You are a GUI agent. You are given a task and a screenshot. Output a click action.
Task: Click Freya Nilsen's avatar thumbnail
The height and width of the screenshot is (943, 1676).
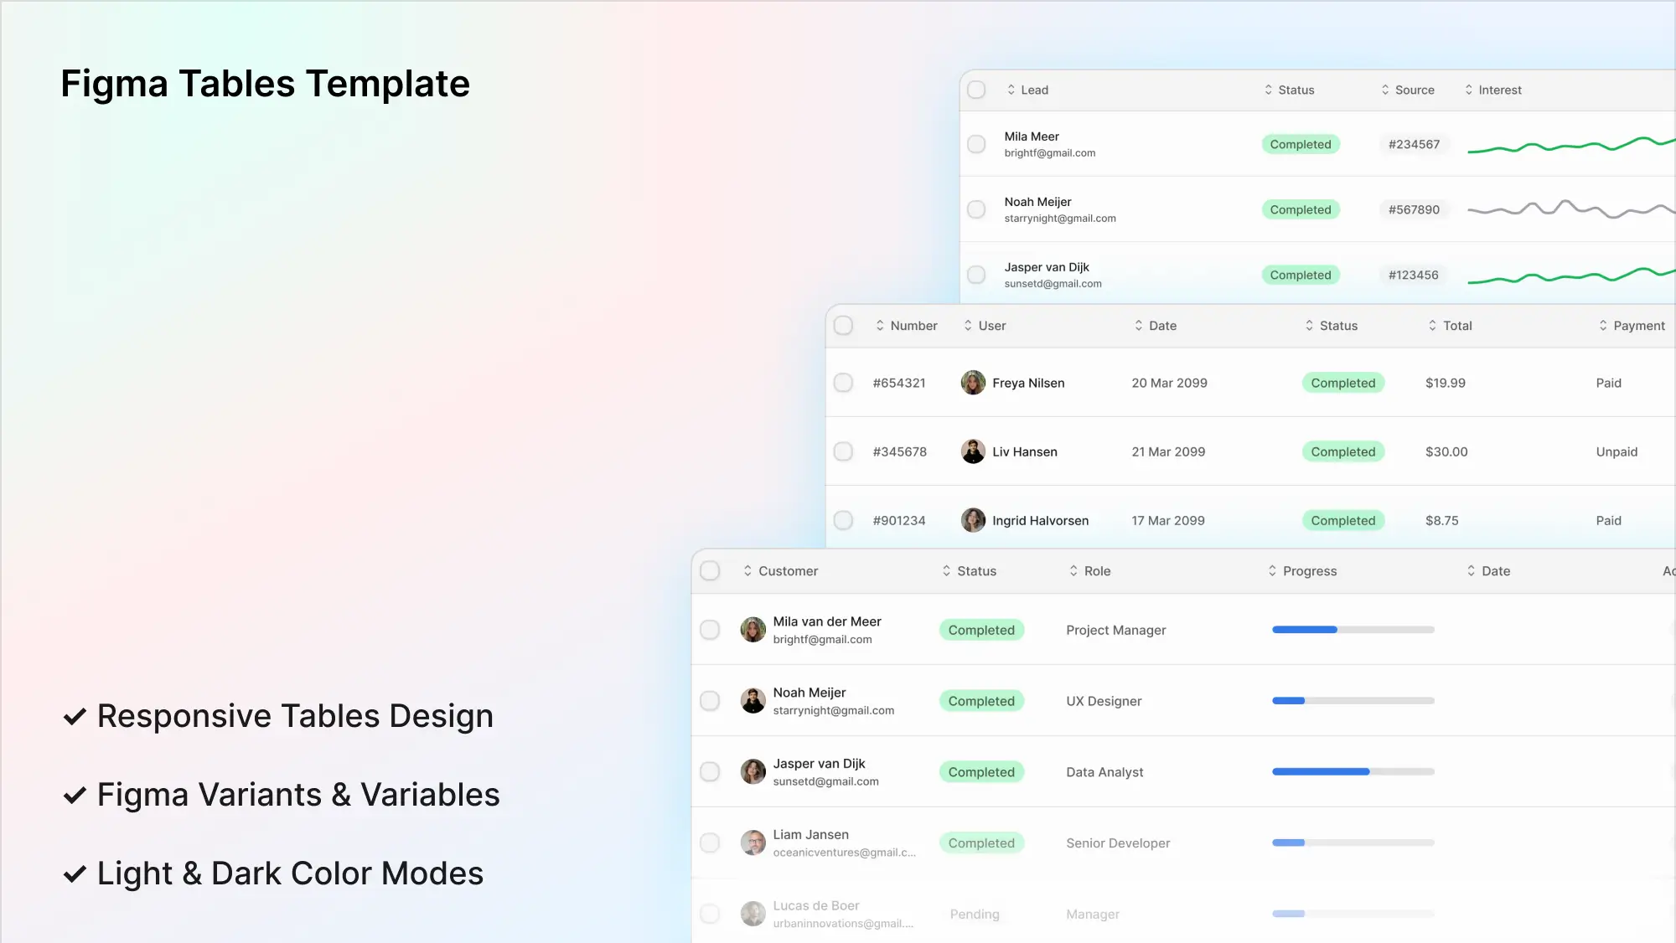(973, 383)
